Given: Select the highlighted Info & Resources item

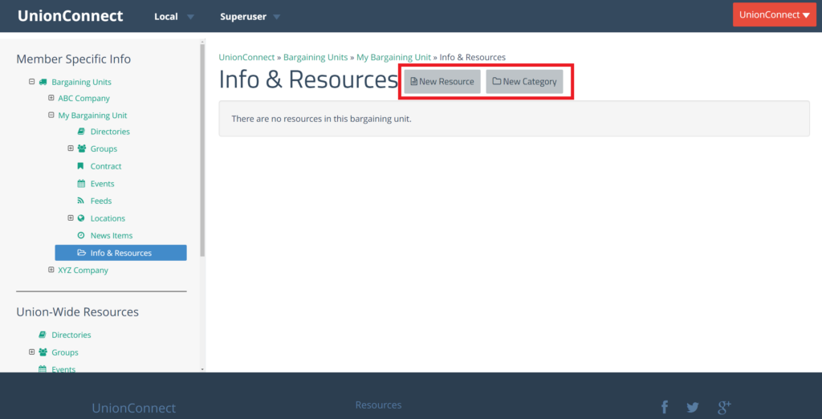Looking at the screenshot, I should pyautogui.click(x=120, y=253).
